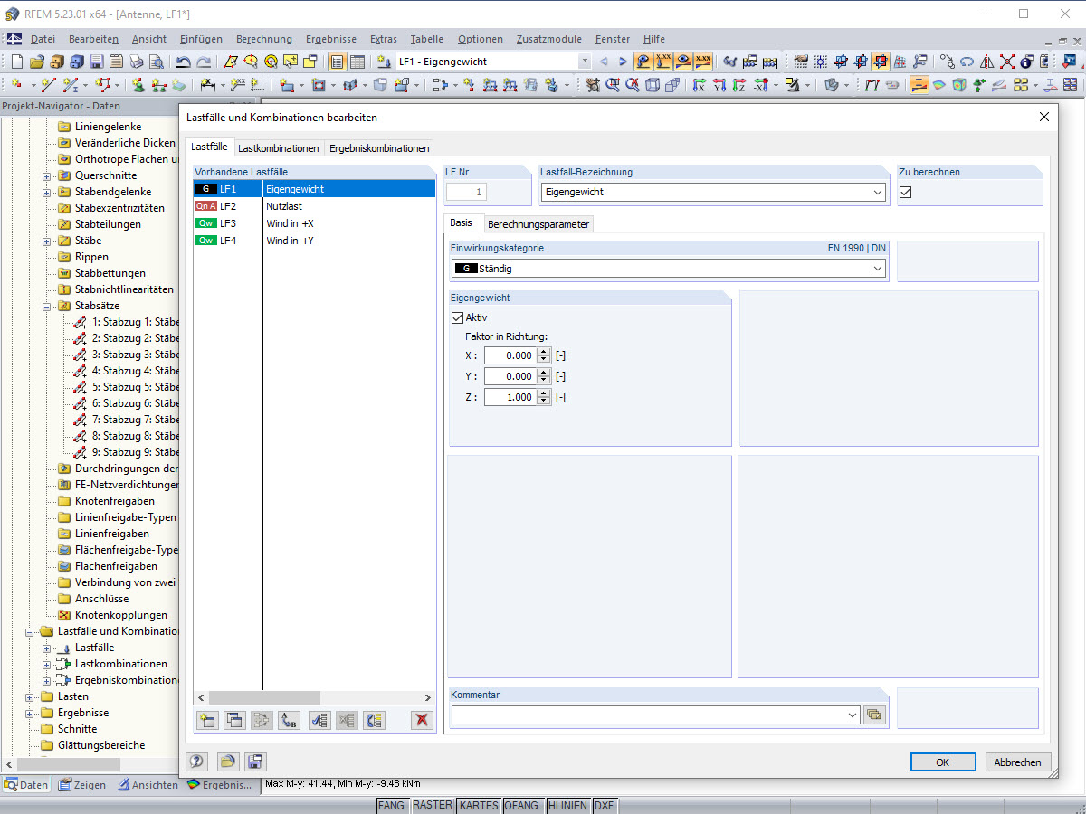Screen dimensions: 1086x814
Task: Open saved settings with folder icon beside help
Action: point(229,762)
